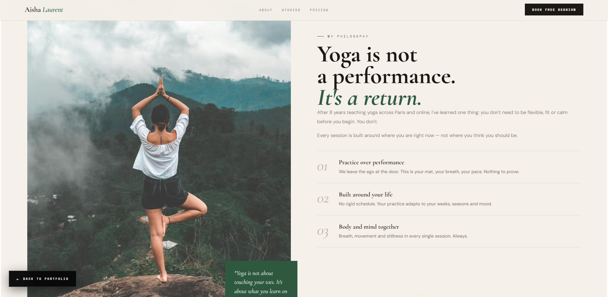Click the My Philosophy label
608x297 pixels.
348,36
